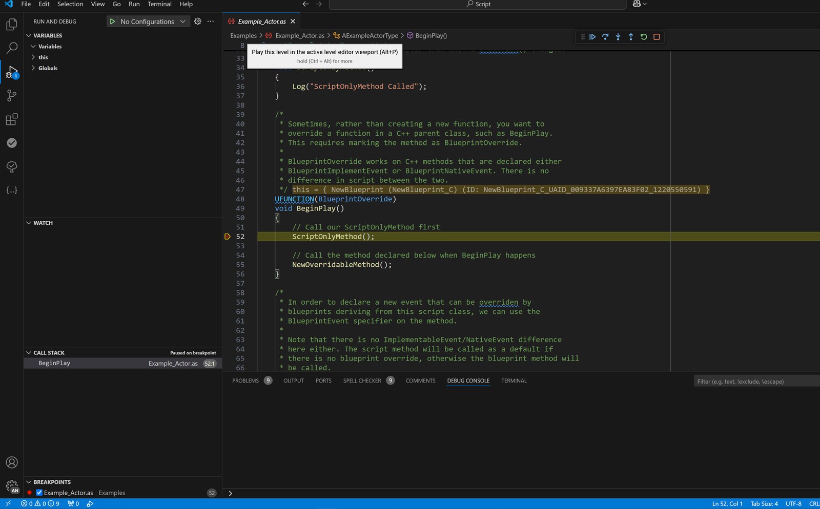The height and width of the screenshot is (509, 820).
Task: Open the JSON braces view in activity bar
Action: (x=11, y=190)
